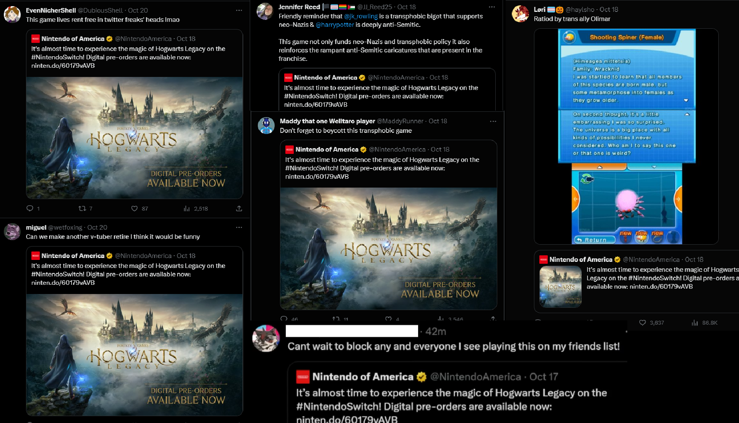Open Jennifer Reed's profile avatar
This screenshot has width=739, height=423.
coord(265,11)
